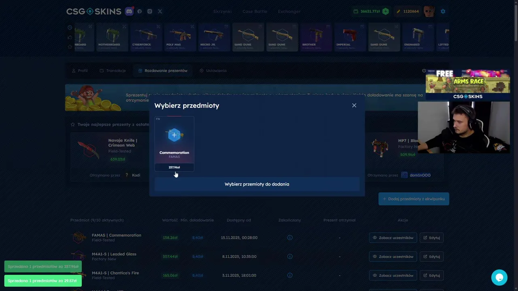This screenshot has height=291, width=518.
Task: Open the ENSNARED drop in live feed
Action: (x=418, y=37)
